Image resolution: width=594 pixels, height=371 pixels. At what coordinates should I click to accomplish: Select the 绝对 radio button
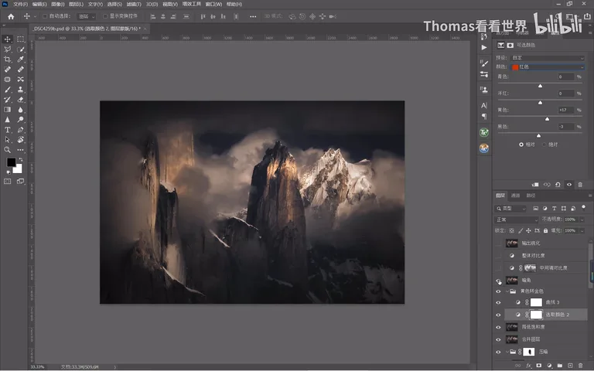pyautogui.click(x=544, y=145)
